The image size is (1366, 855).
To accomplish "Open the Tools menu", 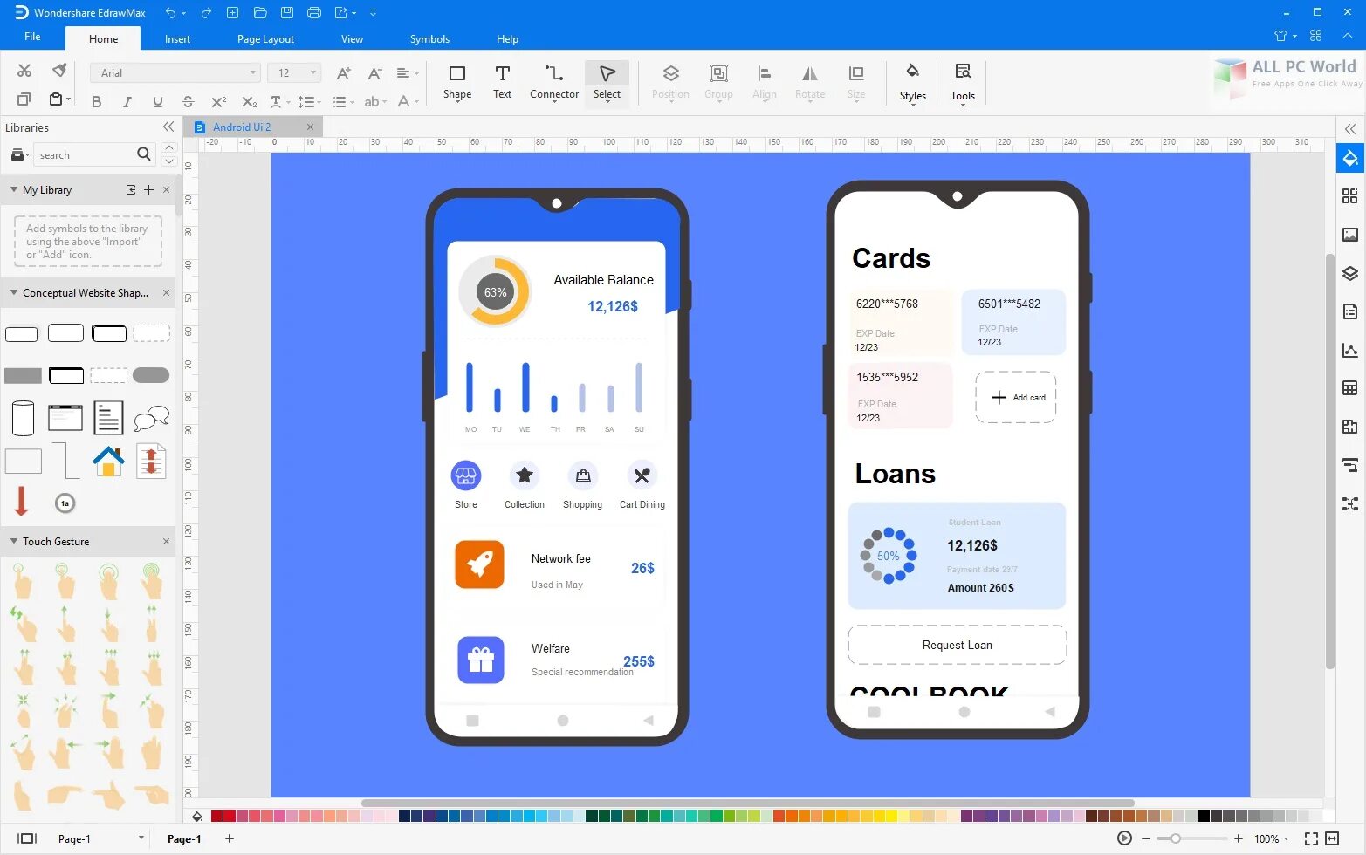I will pos(963,83).
